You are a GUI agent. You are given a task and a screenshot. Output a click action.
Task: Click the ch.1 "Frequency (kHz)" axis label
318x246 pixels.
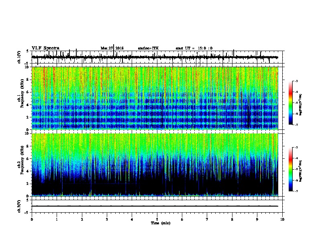coord(22,94)
